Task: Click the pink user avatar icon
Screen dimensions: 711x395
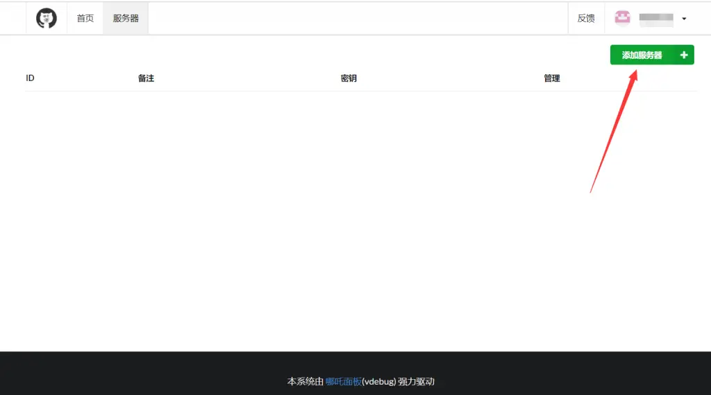Action: [x=623, y=19]
